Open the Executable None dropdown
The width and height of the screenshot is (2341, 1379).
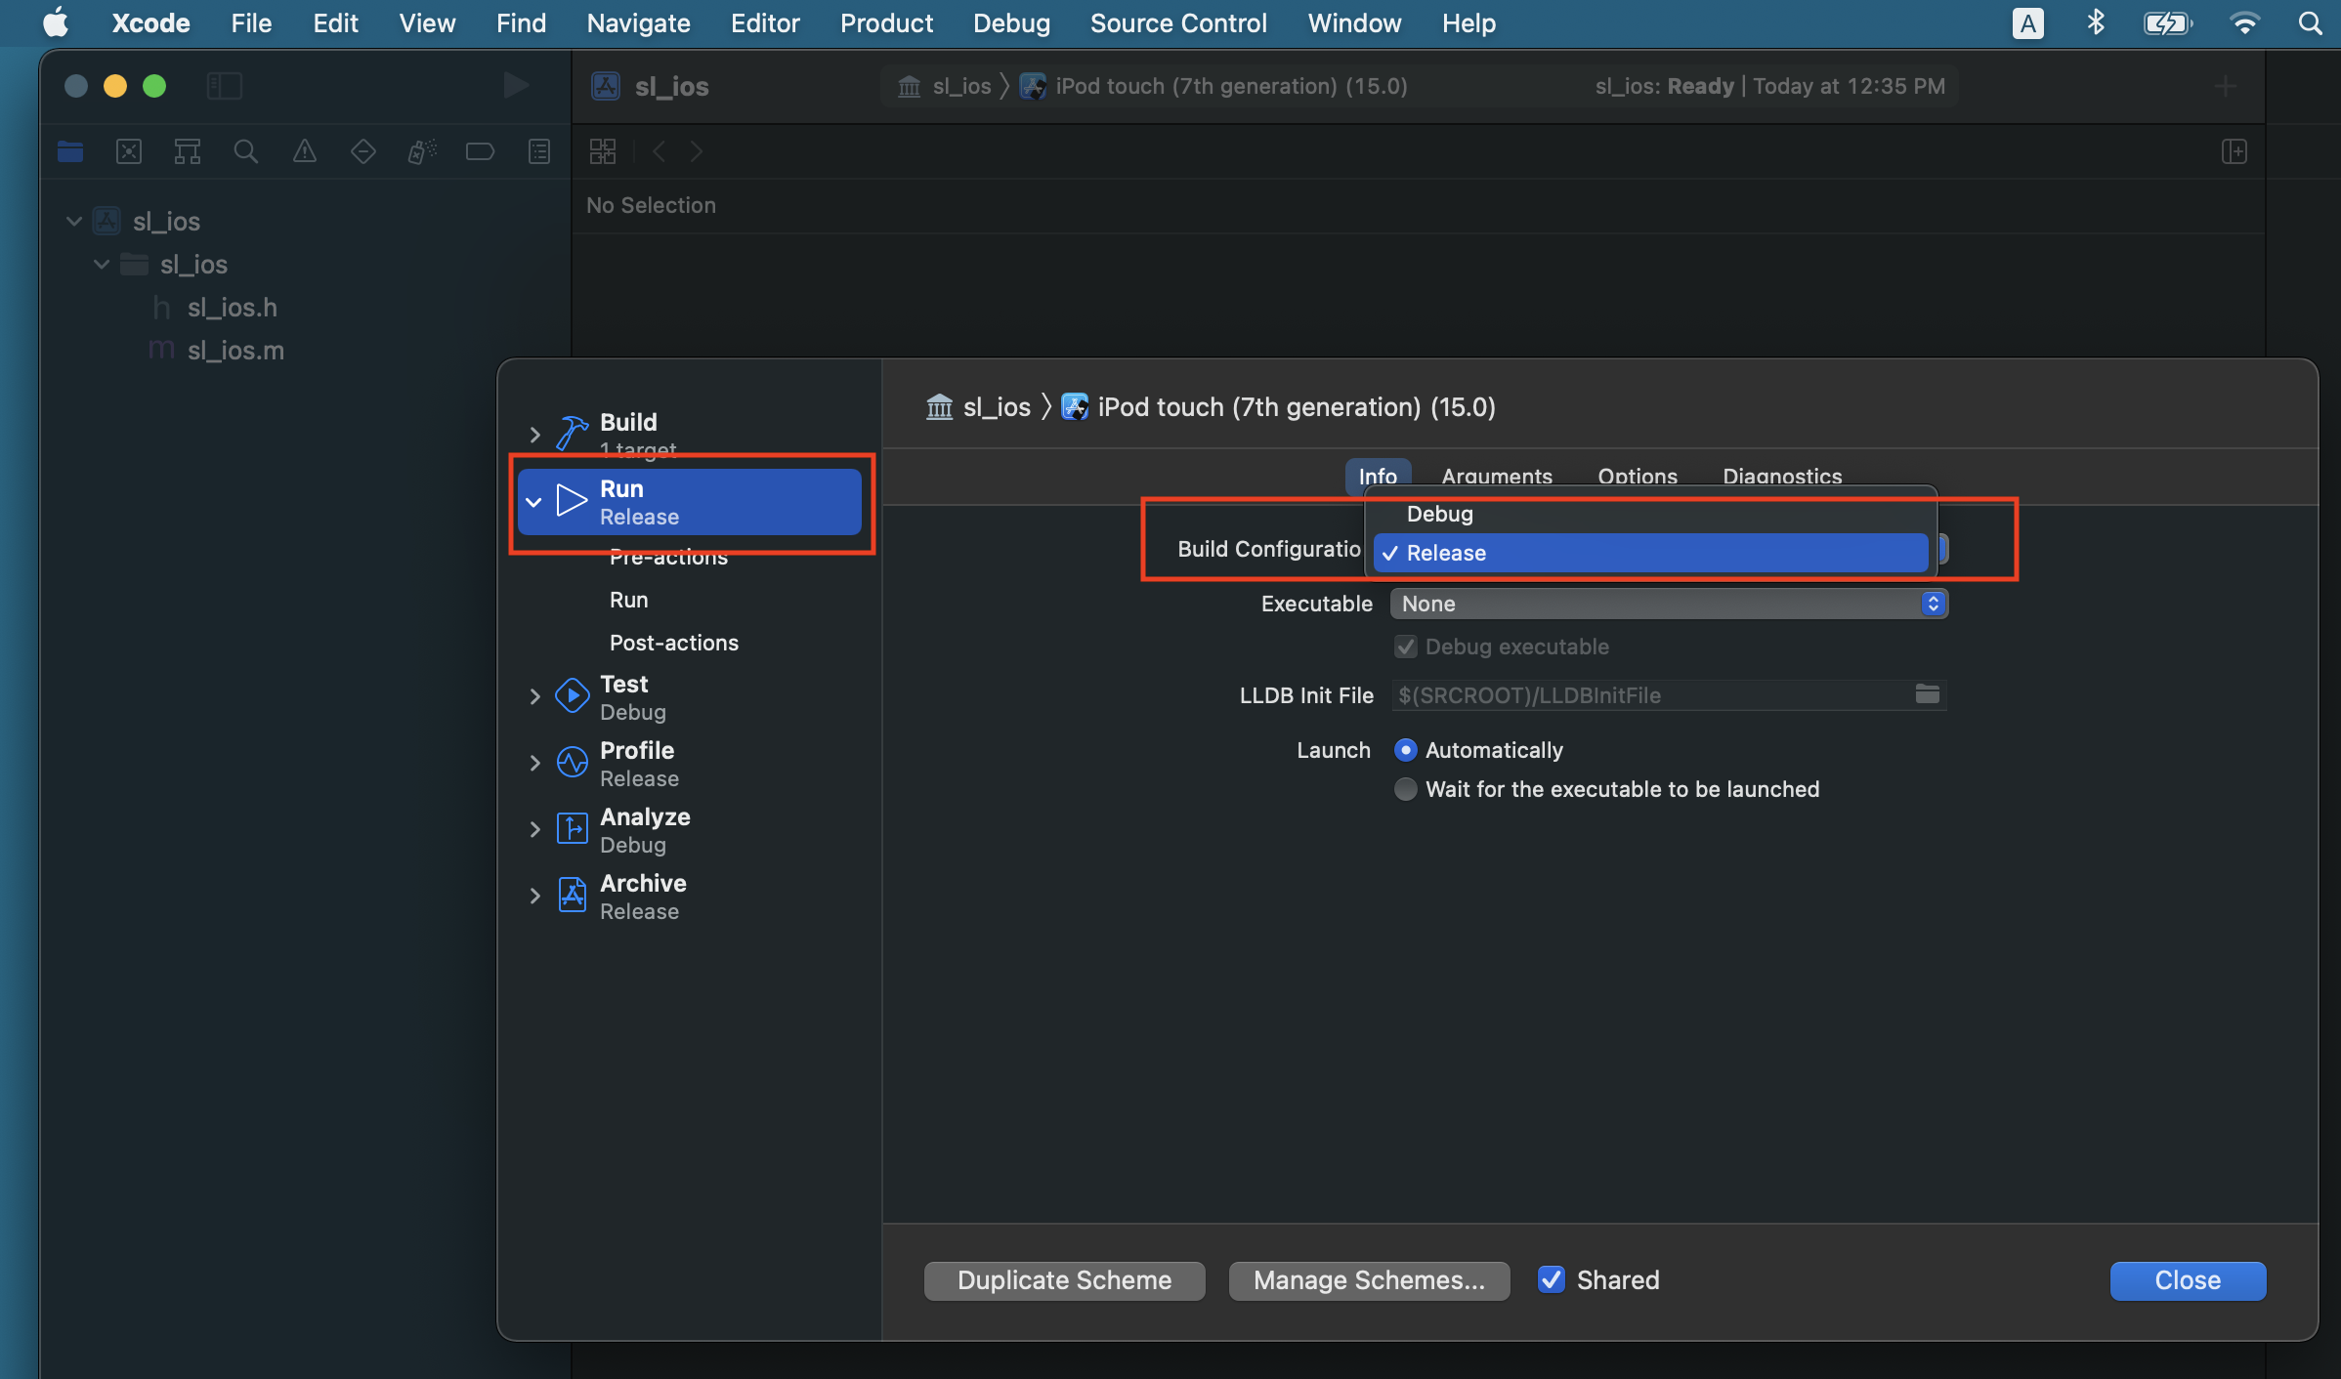pos(1668,604)
